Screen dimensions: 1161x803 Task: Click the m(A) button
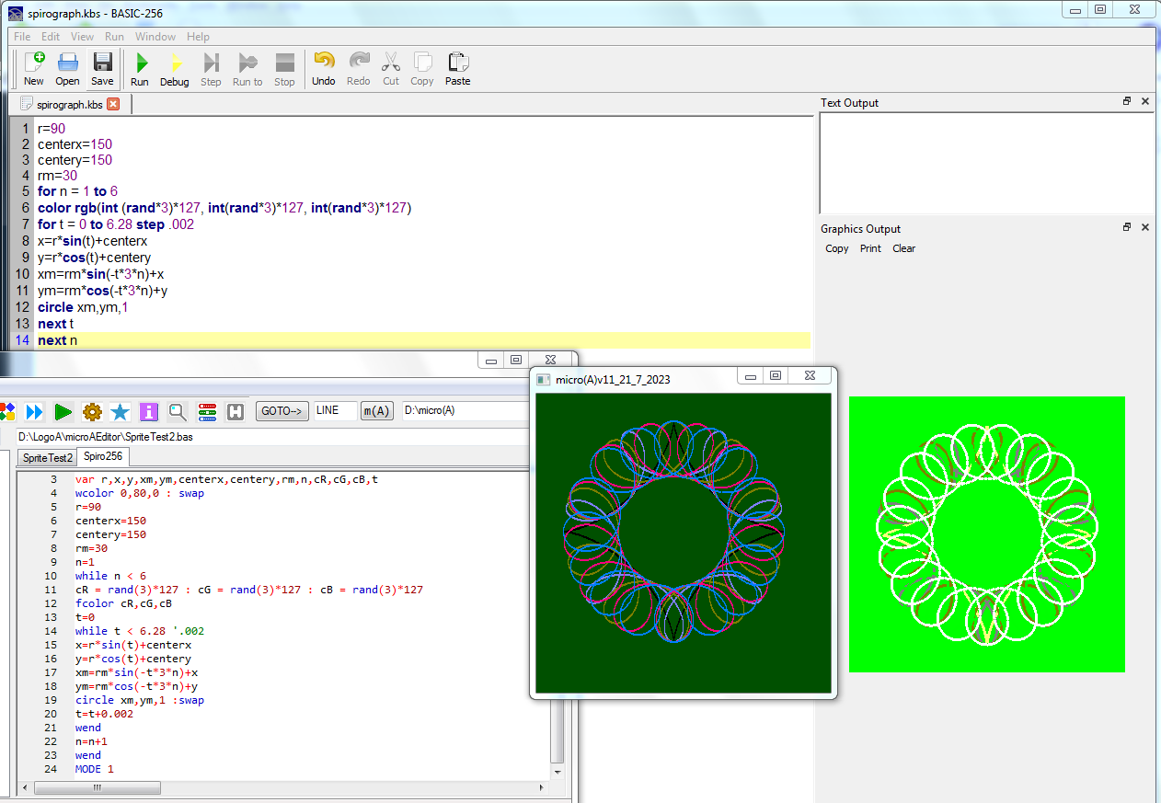(x=376, y=411)
